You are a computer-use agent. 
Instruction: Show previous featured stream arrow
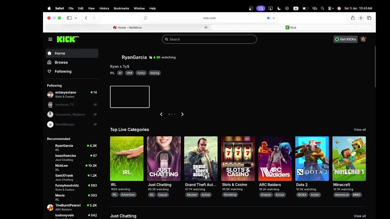(161, 114)
